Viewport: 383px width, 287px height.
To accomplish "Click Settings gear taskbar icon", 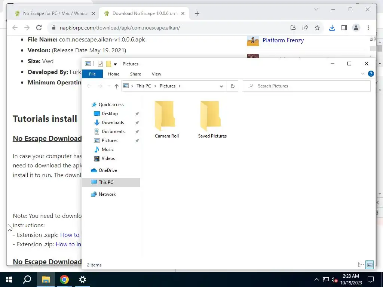I will [x=83, y=280].
